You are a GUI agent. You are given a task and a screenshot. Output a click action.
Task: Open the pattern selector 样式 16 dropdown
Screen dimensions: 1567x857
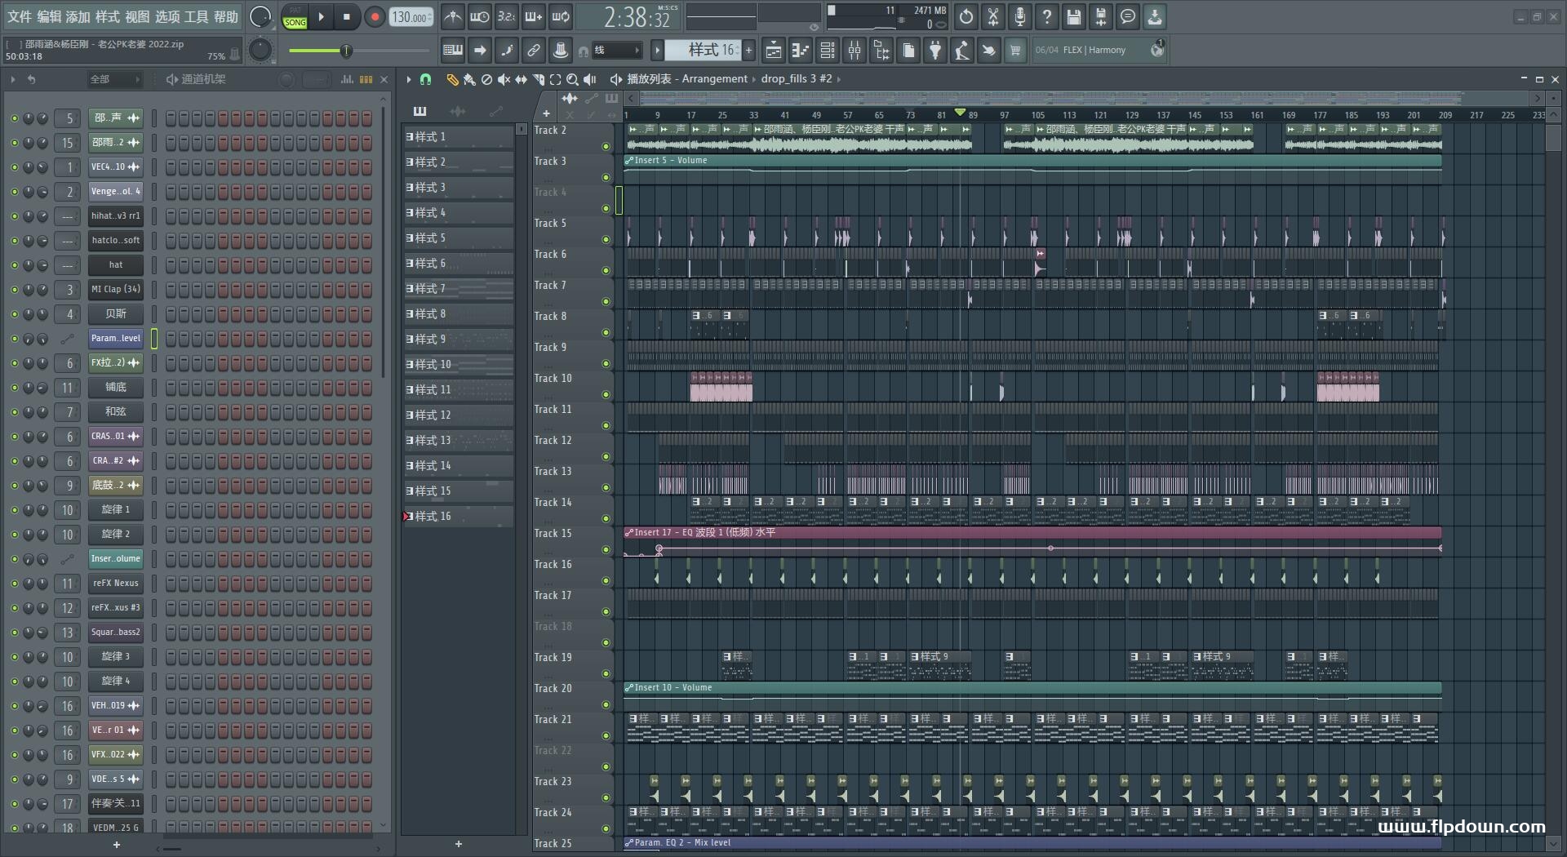pos(701,50)
